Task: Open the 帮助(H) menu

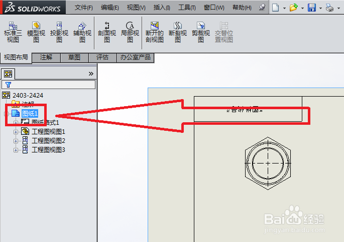Action: coord(242,8)
